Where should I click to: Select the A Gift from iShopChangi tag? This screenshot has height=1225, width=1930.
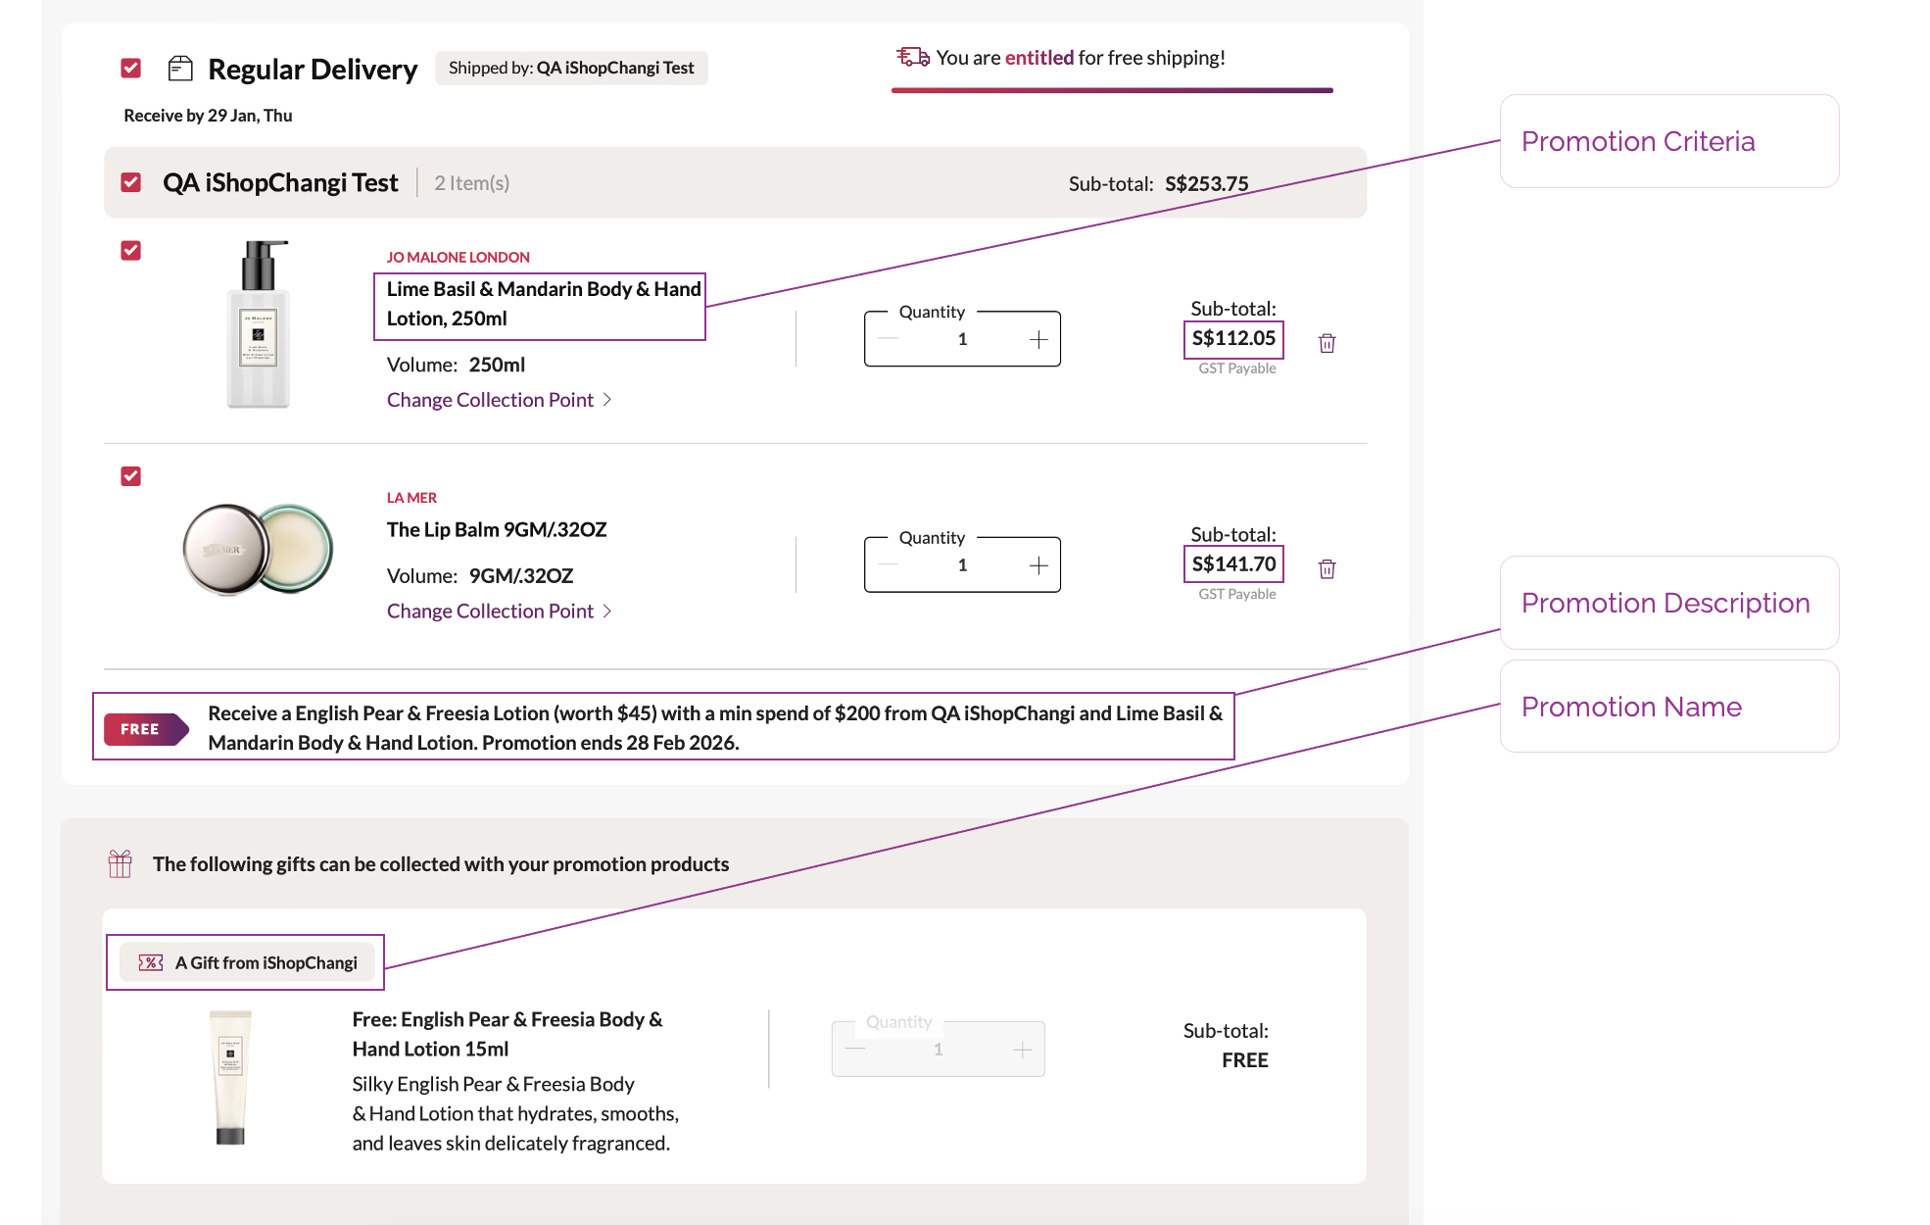(247, 962)
